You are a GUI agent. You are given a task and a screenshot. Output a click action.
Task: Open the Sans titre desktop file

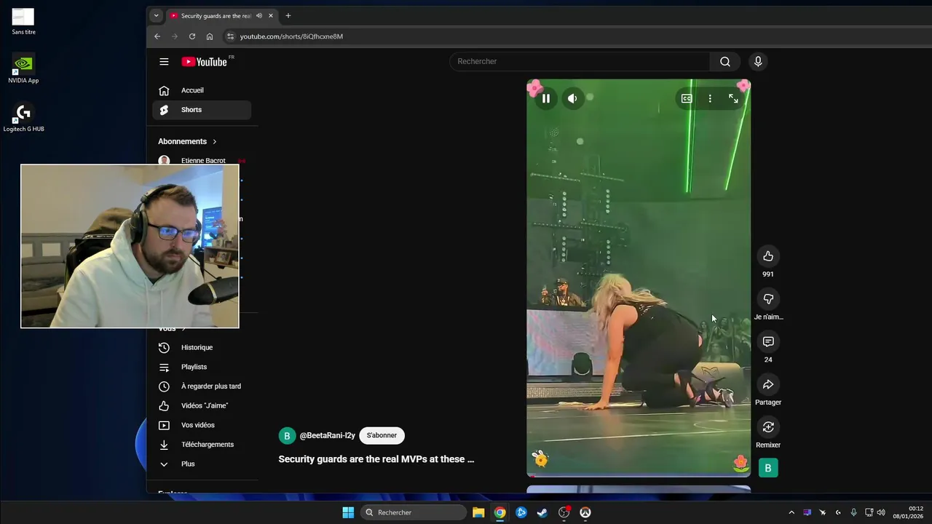click(x=23, y=21)
